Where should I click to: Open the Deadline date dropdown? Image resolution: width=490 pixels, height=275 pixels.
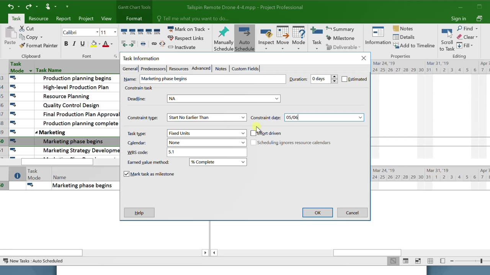point(276,99)
